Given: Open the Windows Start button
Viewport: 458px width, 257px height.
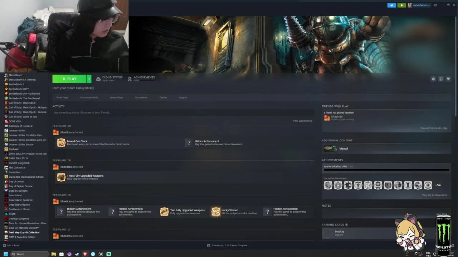Looking at the screenshot, I should pos(5,254).
